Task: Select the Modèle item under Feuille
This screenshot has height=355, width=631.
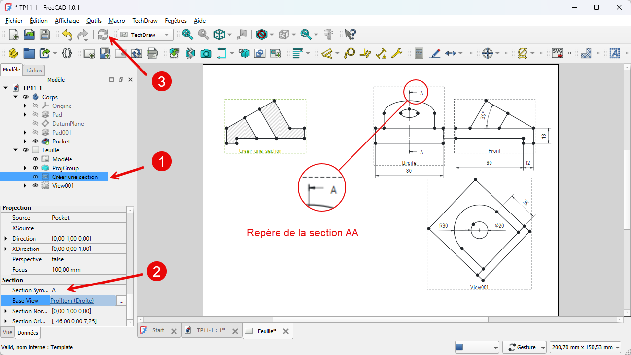Action: click(62, 159)
